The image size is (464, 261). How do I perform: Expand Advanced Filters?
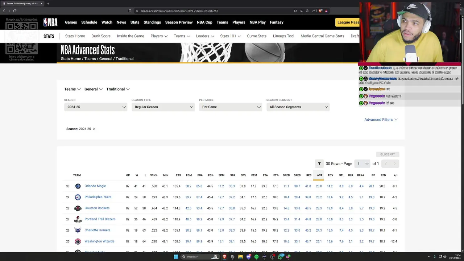coord(381,120)
